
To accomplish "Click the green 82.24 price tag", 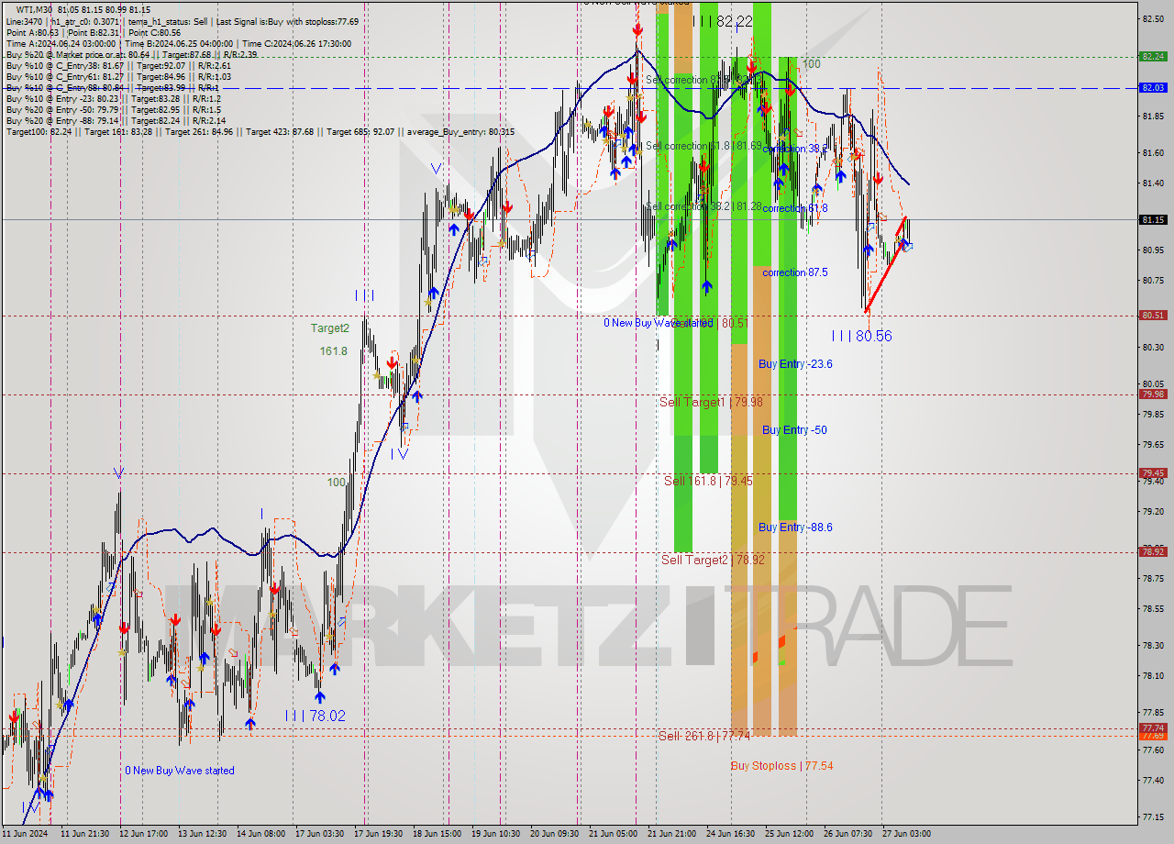I will [x=1153, y=56].
